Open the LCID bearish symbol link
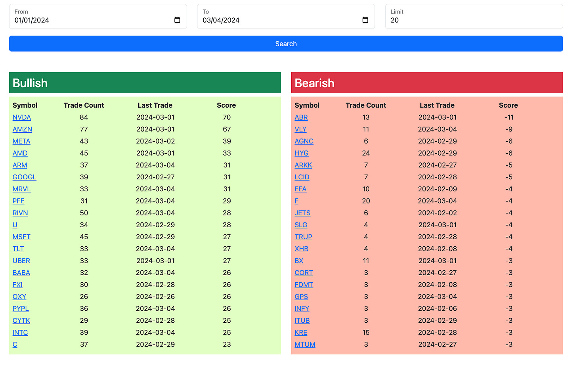 point(302,177)
